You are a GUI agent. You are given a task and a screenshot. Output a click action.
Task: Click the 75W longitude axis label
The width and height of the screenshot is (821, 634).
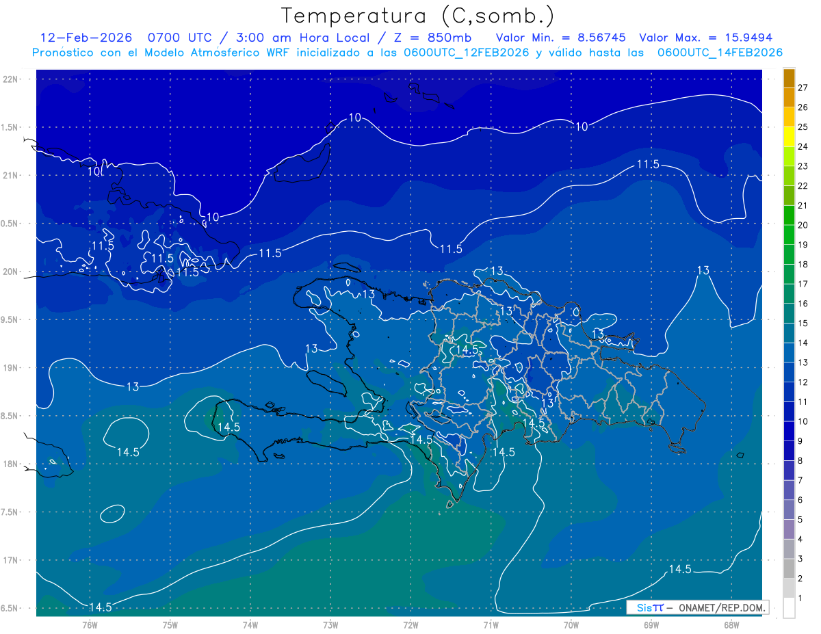[x=170, y=625]
